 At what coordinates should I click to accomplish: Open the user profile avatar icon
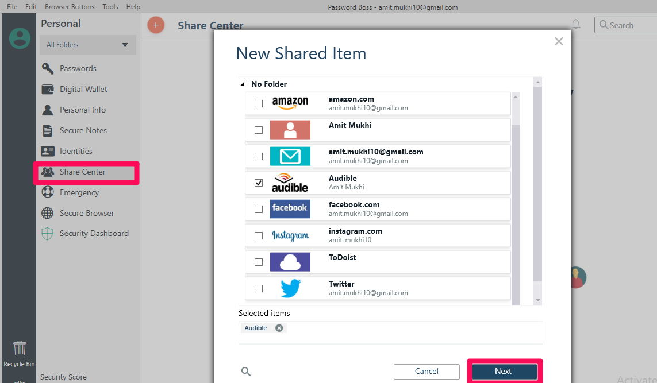point(20,38)
